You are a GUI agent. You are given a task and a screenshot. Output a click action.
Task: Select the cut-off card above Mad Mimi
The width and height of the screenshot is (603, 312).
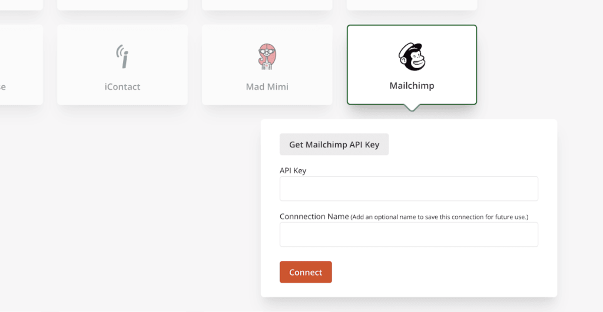267,5
